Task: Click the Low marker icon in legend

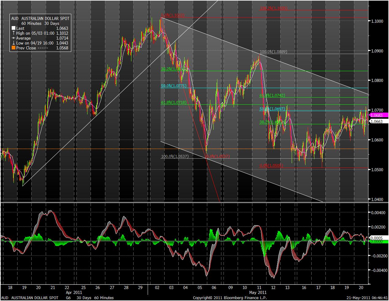Action: [x=14, y=43]
